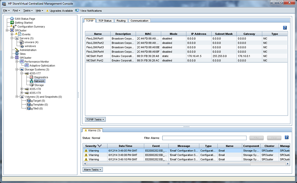Open the Alarm Tasks dropdown

click(93, 169)
